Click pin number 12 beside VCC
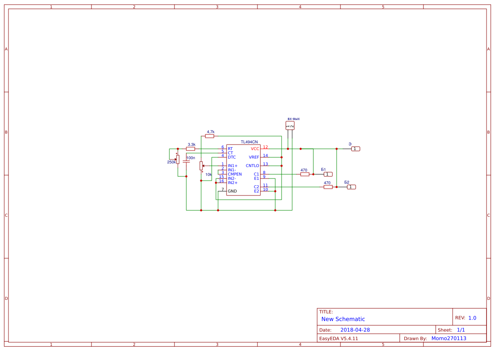The height and width of the screenshot is (351, 495). tap(265, 147)
